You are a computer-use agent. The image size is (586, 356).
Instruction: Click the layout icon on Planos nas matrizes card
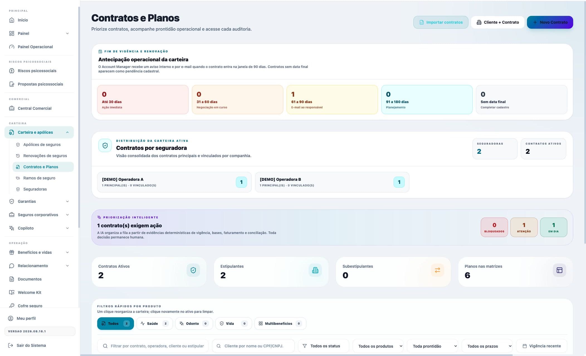560,270
